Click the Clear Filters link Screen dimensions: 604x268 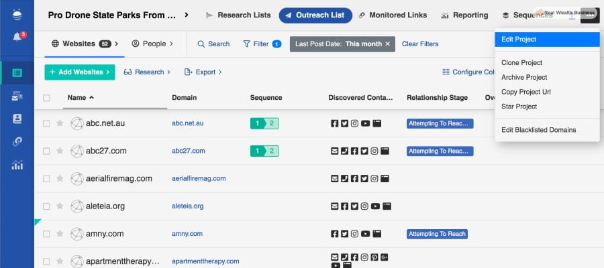pyautogui.click(x=419, y=44)
